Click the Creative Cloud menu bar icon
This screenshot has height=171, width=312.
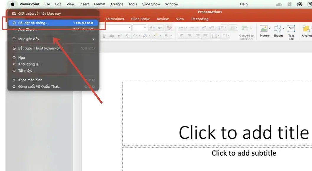coord(300,4)
